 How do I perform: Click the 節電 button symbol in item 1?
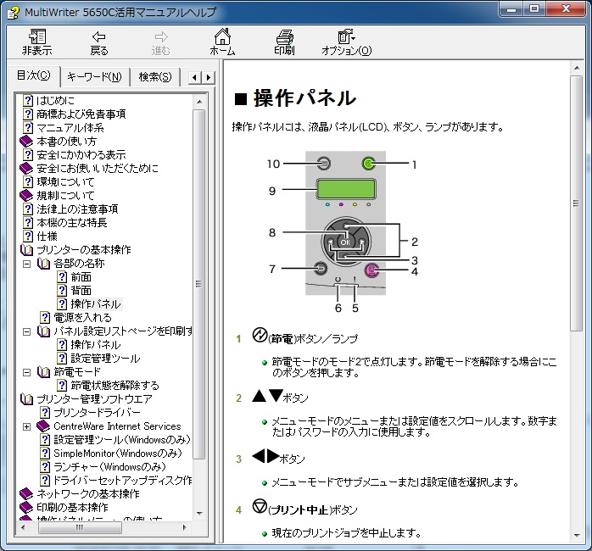260,335
